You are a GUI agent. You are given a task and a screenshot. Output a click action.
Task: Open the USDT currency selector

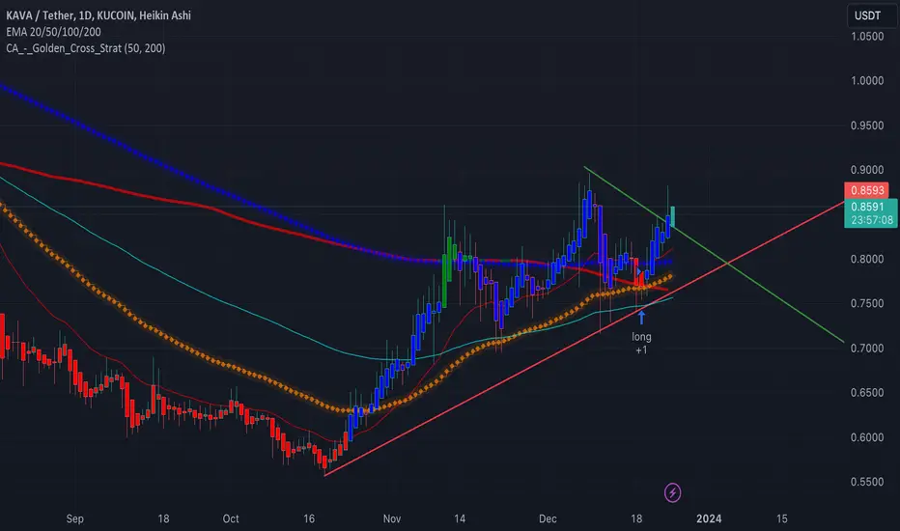click(871, 16)
